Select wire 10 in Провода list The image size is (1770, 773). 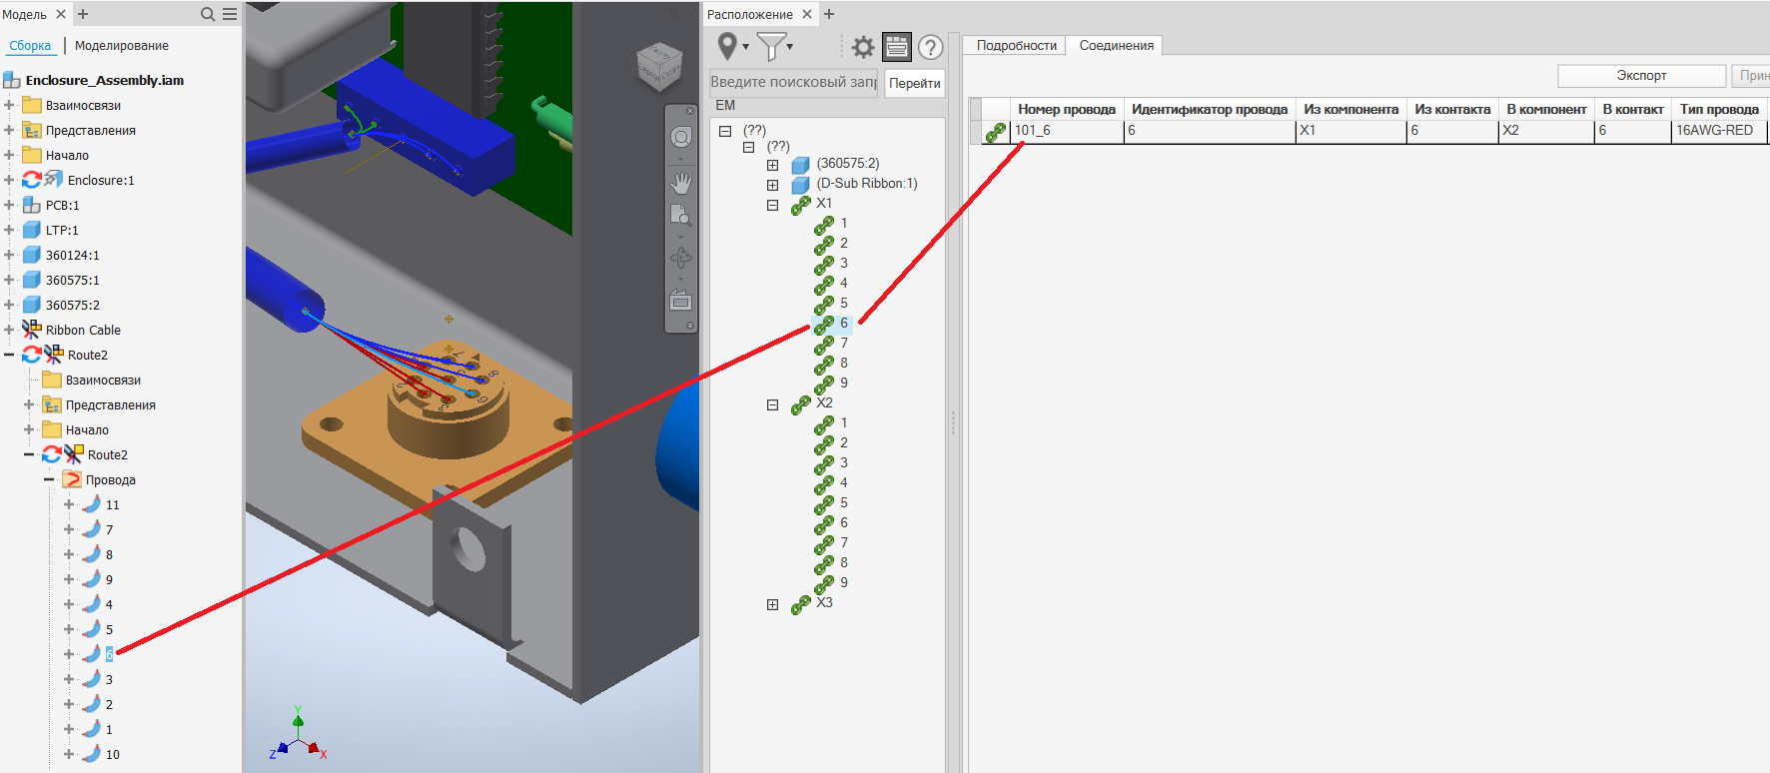[x=112, y=754]
